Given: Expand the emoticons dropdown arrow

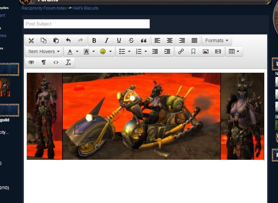Looking at the screenshot, I should pos(110,51).
